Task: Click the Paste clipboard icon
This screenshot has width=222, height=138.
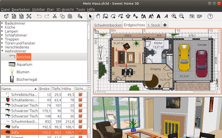Action: (x=70, y=16)
